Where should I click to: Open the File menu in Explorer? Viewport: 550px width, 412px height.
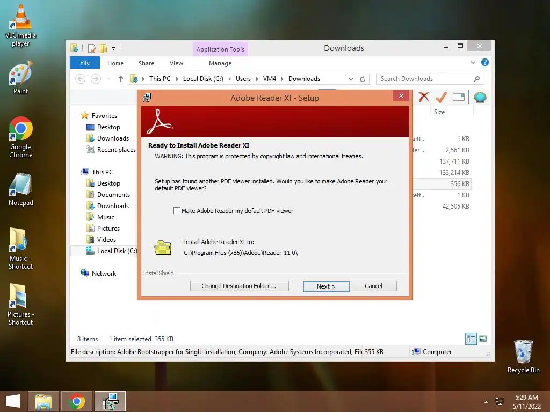click(84, 63)
